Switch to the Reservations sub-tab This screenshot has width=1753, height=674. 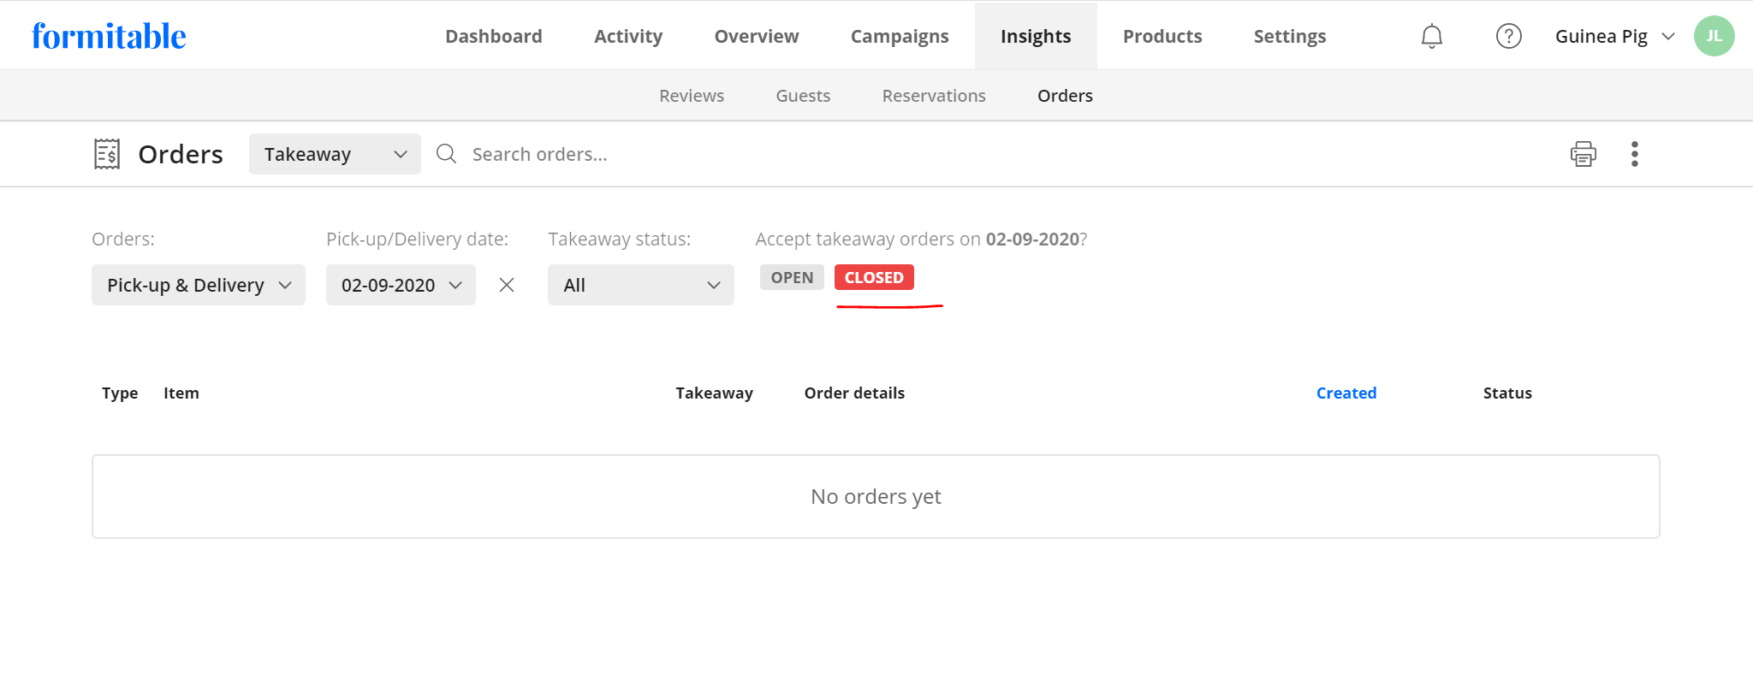(x=933, y=96)
